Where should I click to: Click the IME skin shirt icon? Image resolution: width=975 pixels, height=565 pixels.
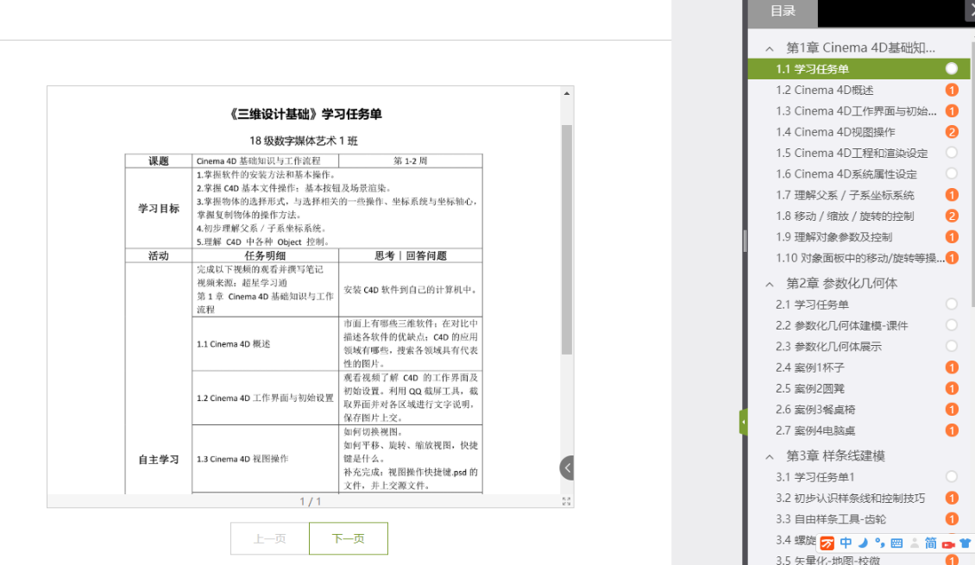965,543
